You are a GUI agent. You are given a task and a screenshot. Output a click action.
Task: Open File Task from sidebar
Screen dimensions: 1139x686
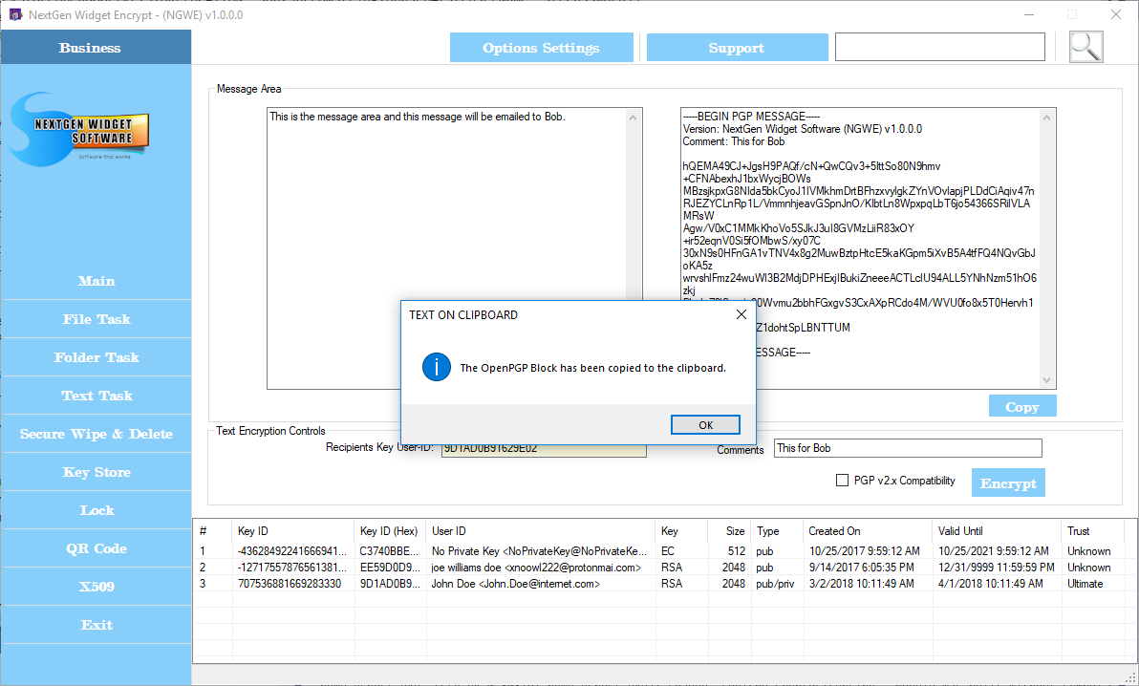[x=97, y=319]
